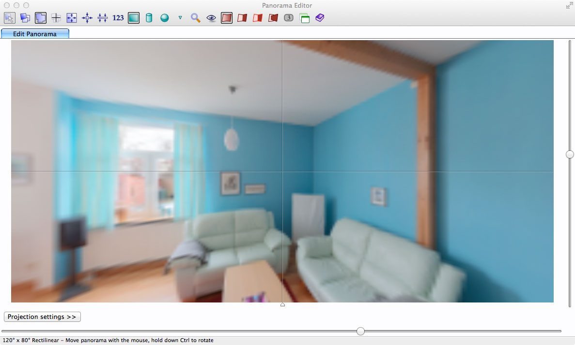The image size is (575, 345).
Task: Click the horizontal field-of-view slider handle
Action: point(360,331)
